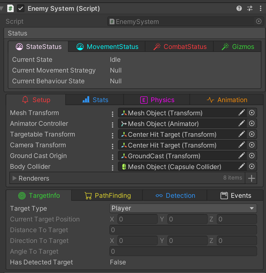Click object picker circle beside EnemySystem script

click(x=258, y=21)
